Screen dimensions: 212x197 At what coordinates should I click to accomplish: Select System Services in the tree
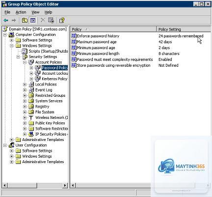49,101
